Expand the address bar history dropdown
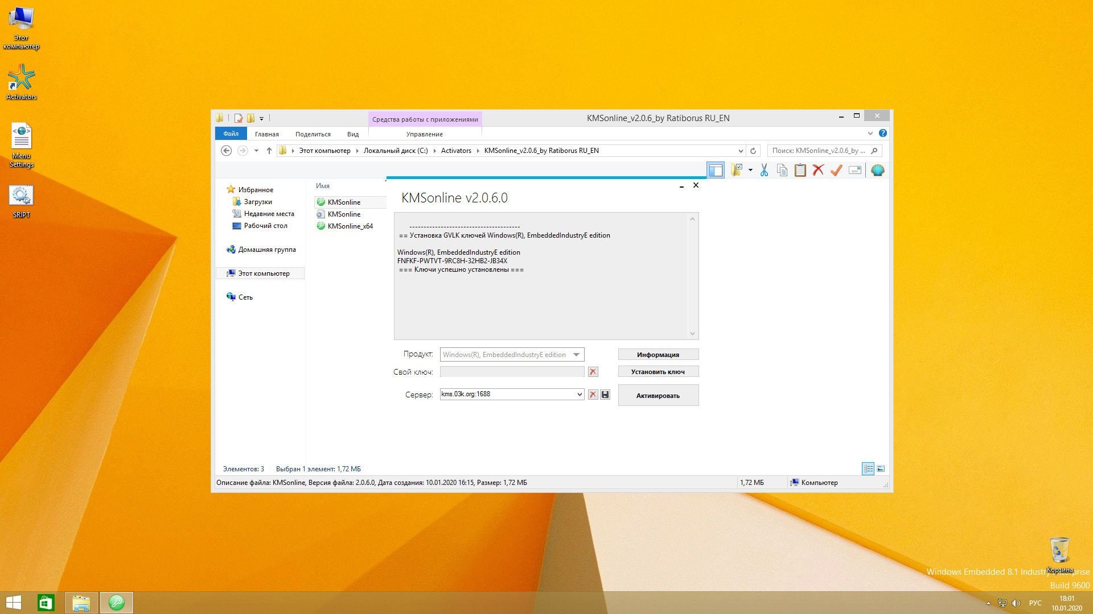Screen dimensions: 1093x614 pyautogui.click(x=740, y=151)
